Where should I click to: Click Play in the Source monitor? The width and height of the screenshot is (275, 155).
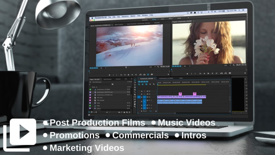(x=129, y=75)
